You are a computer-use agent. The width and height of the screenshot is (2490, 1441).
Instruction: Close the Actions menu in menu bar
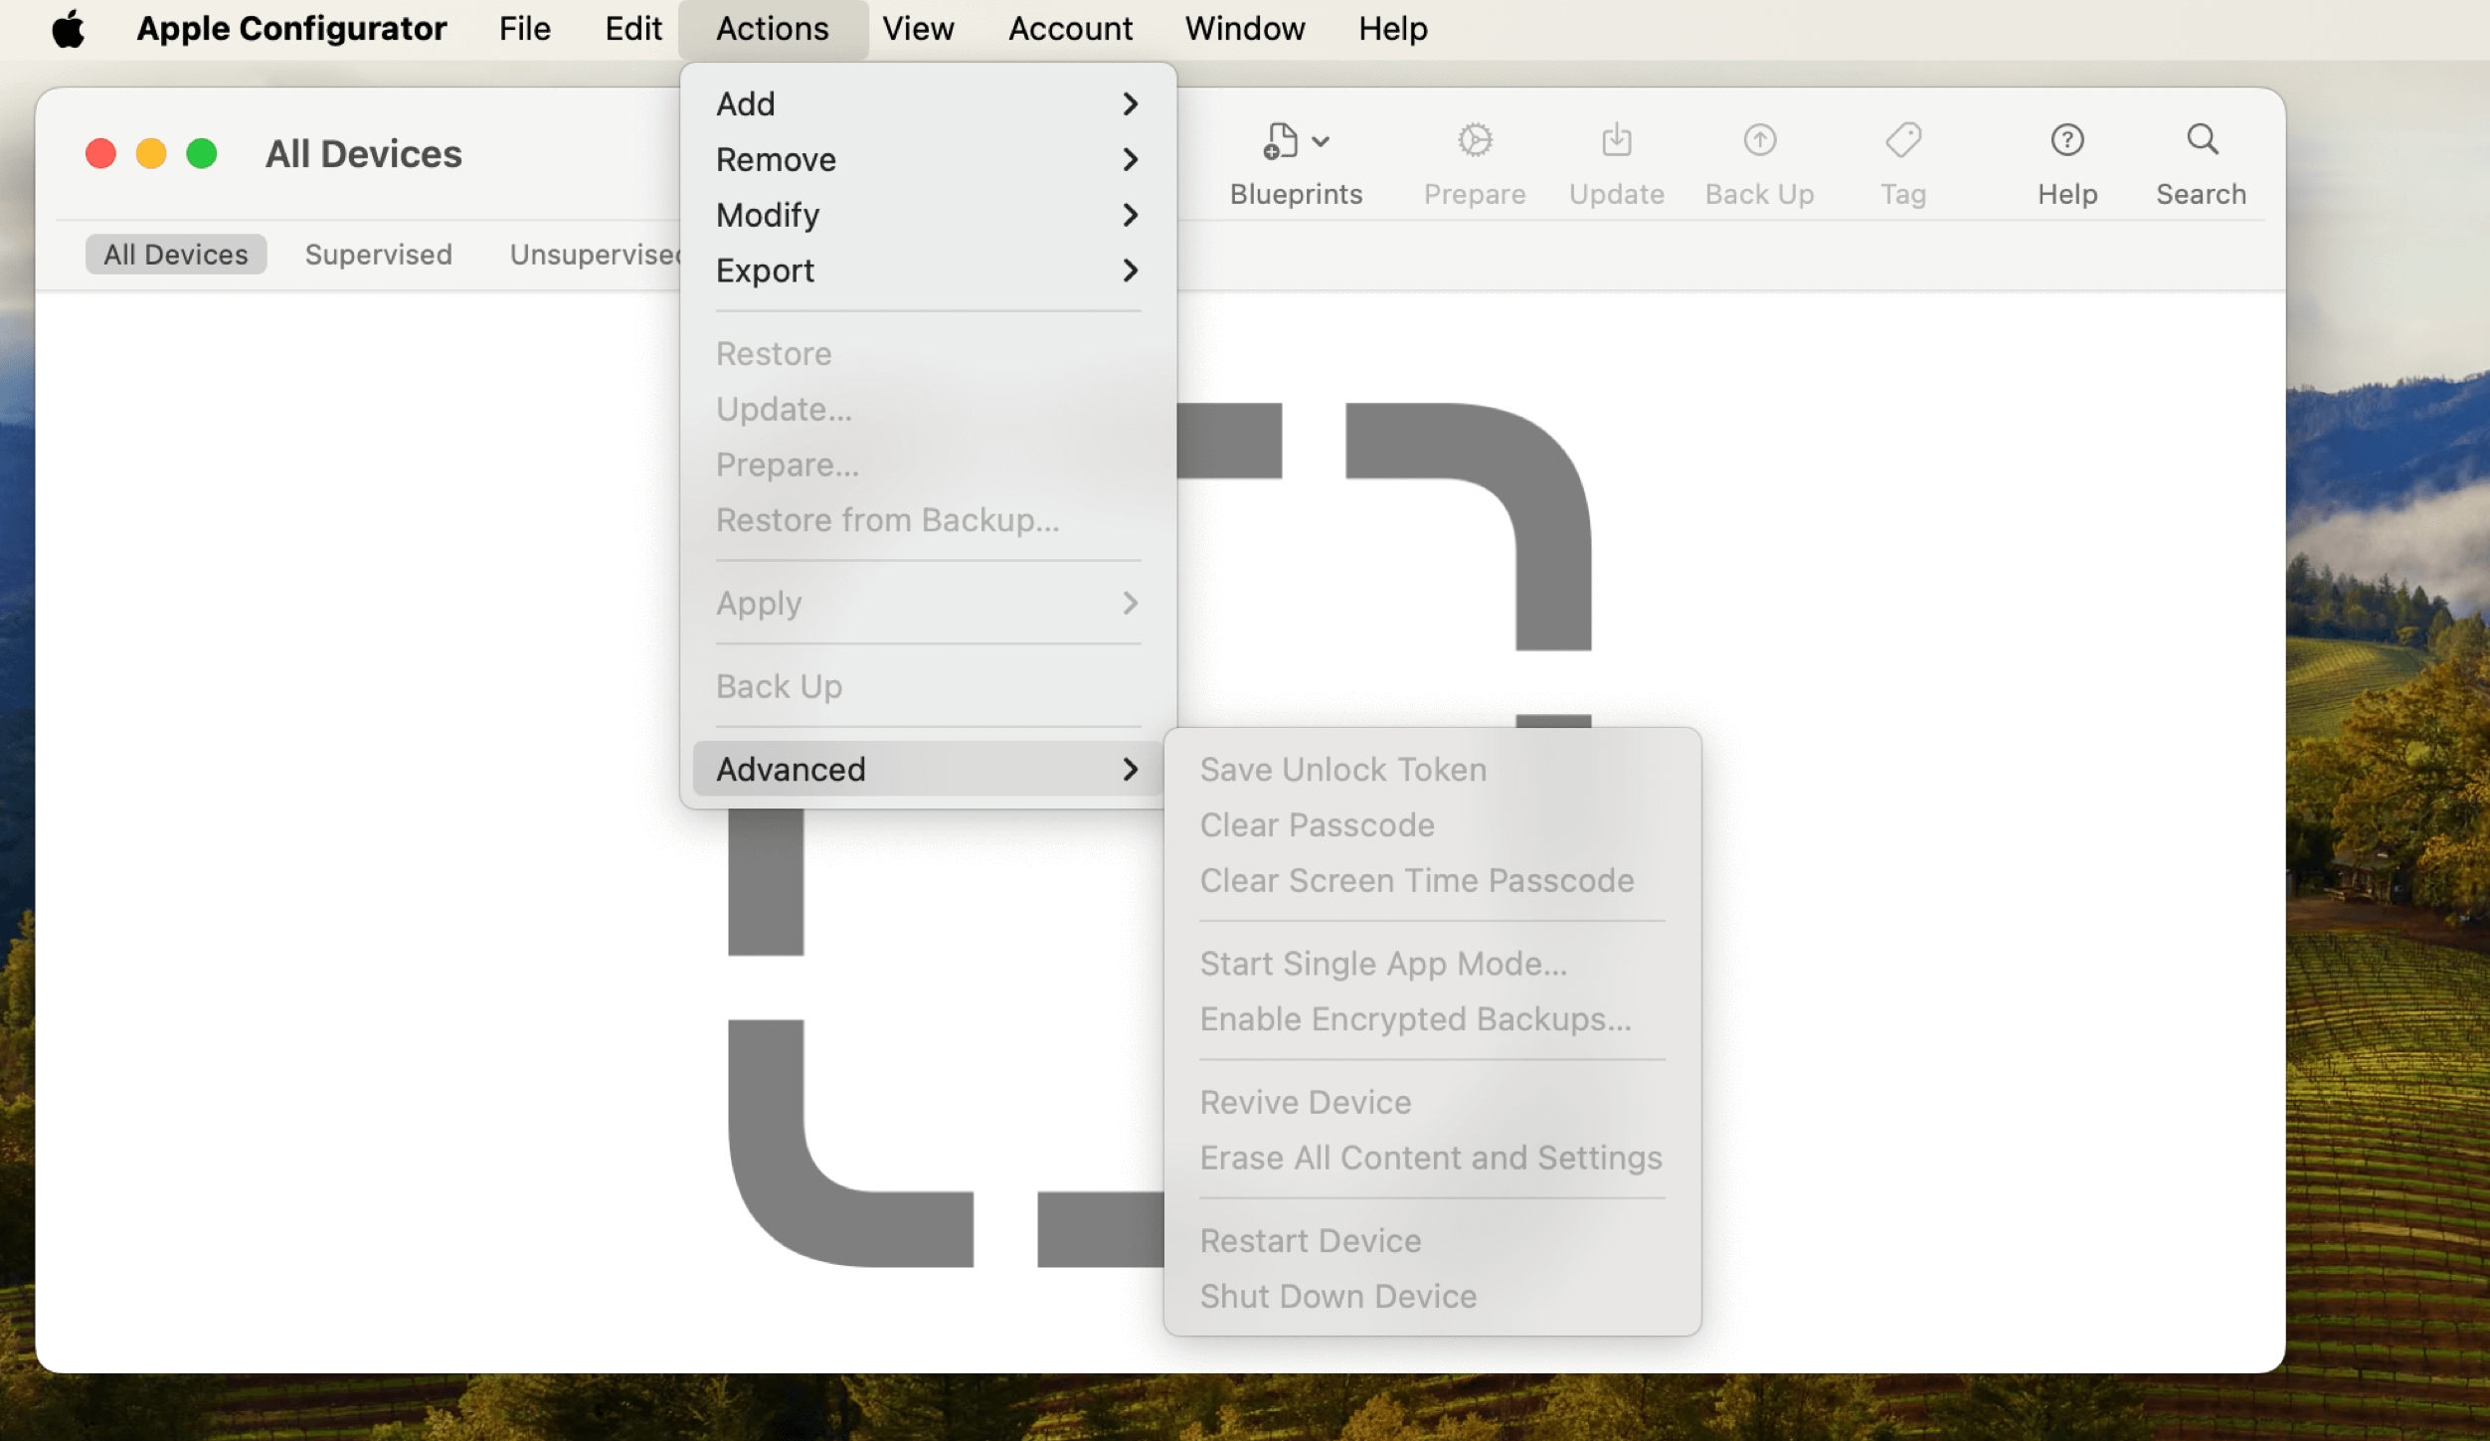click(773, 29)
